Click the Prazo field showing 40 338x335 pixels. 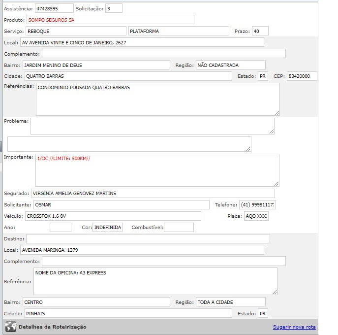pos(260,31)
